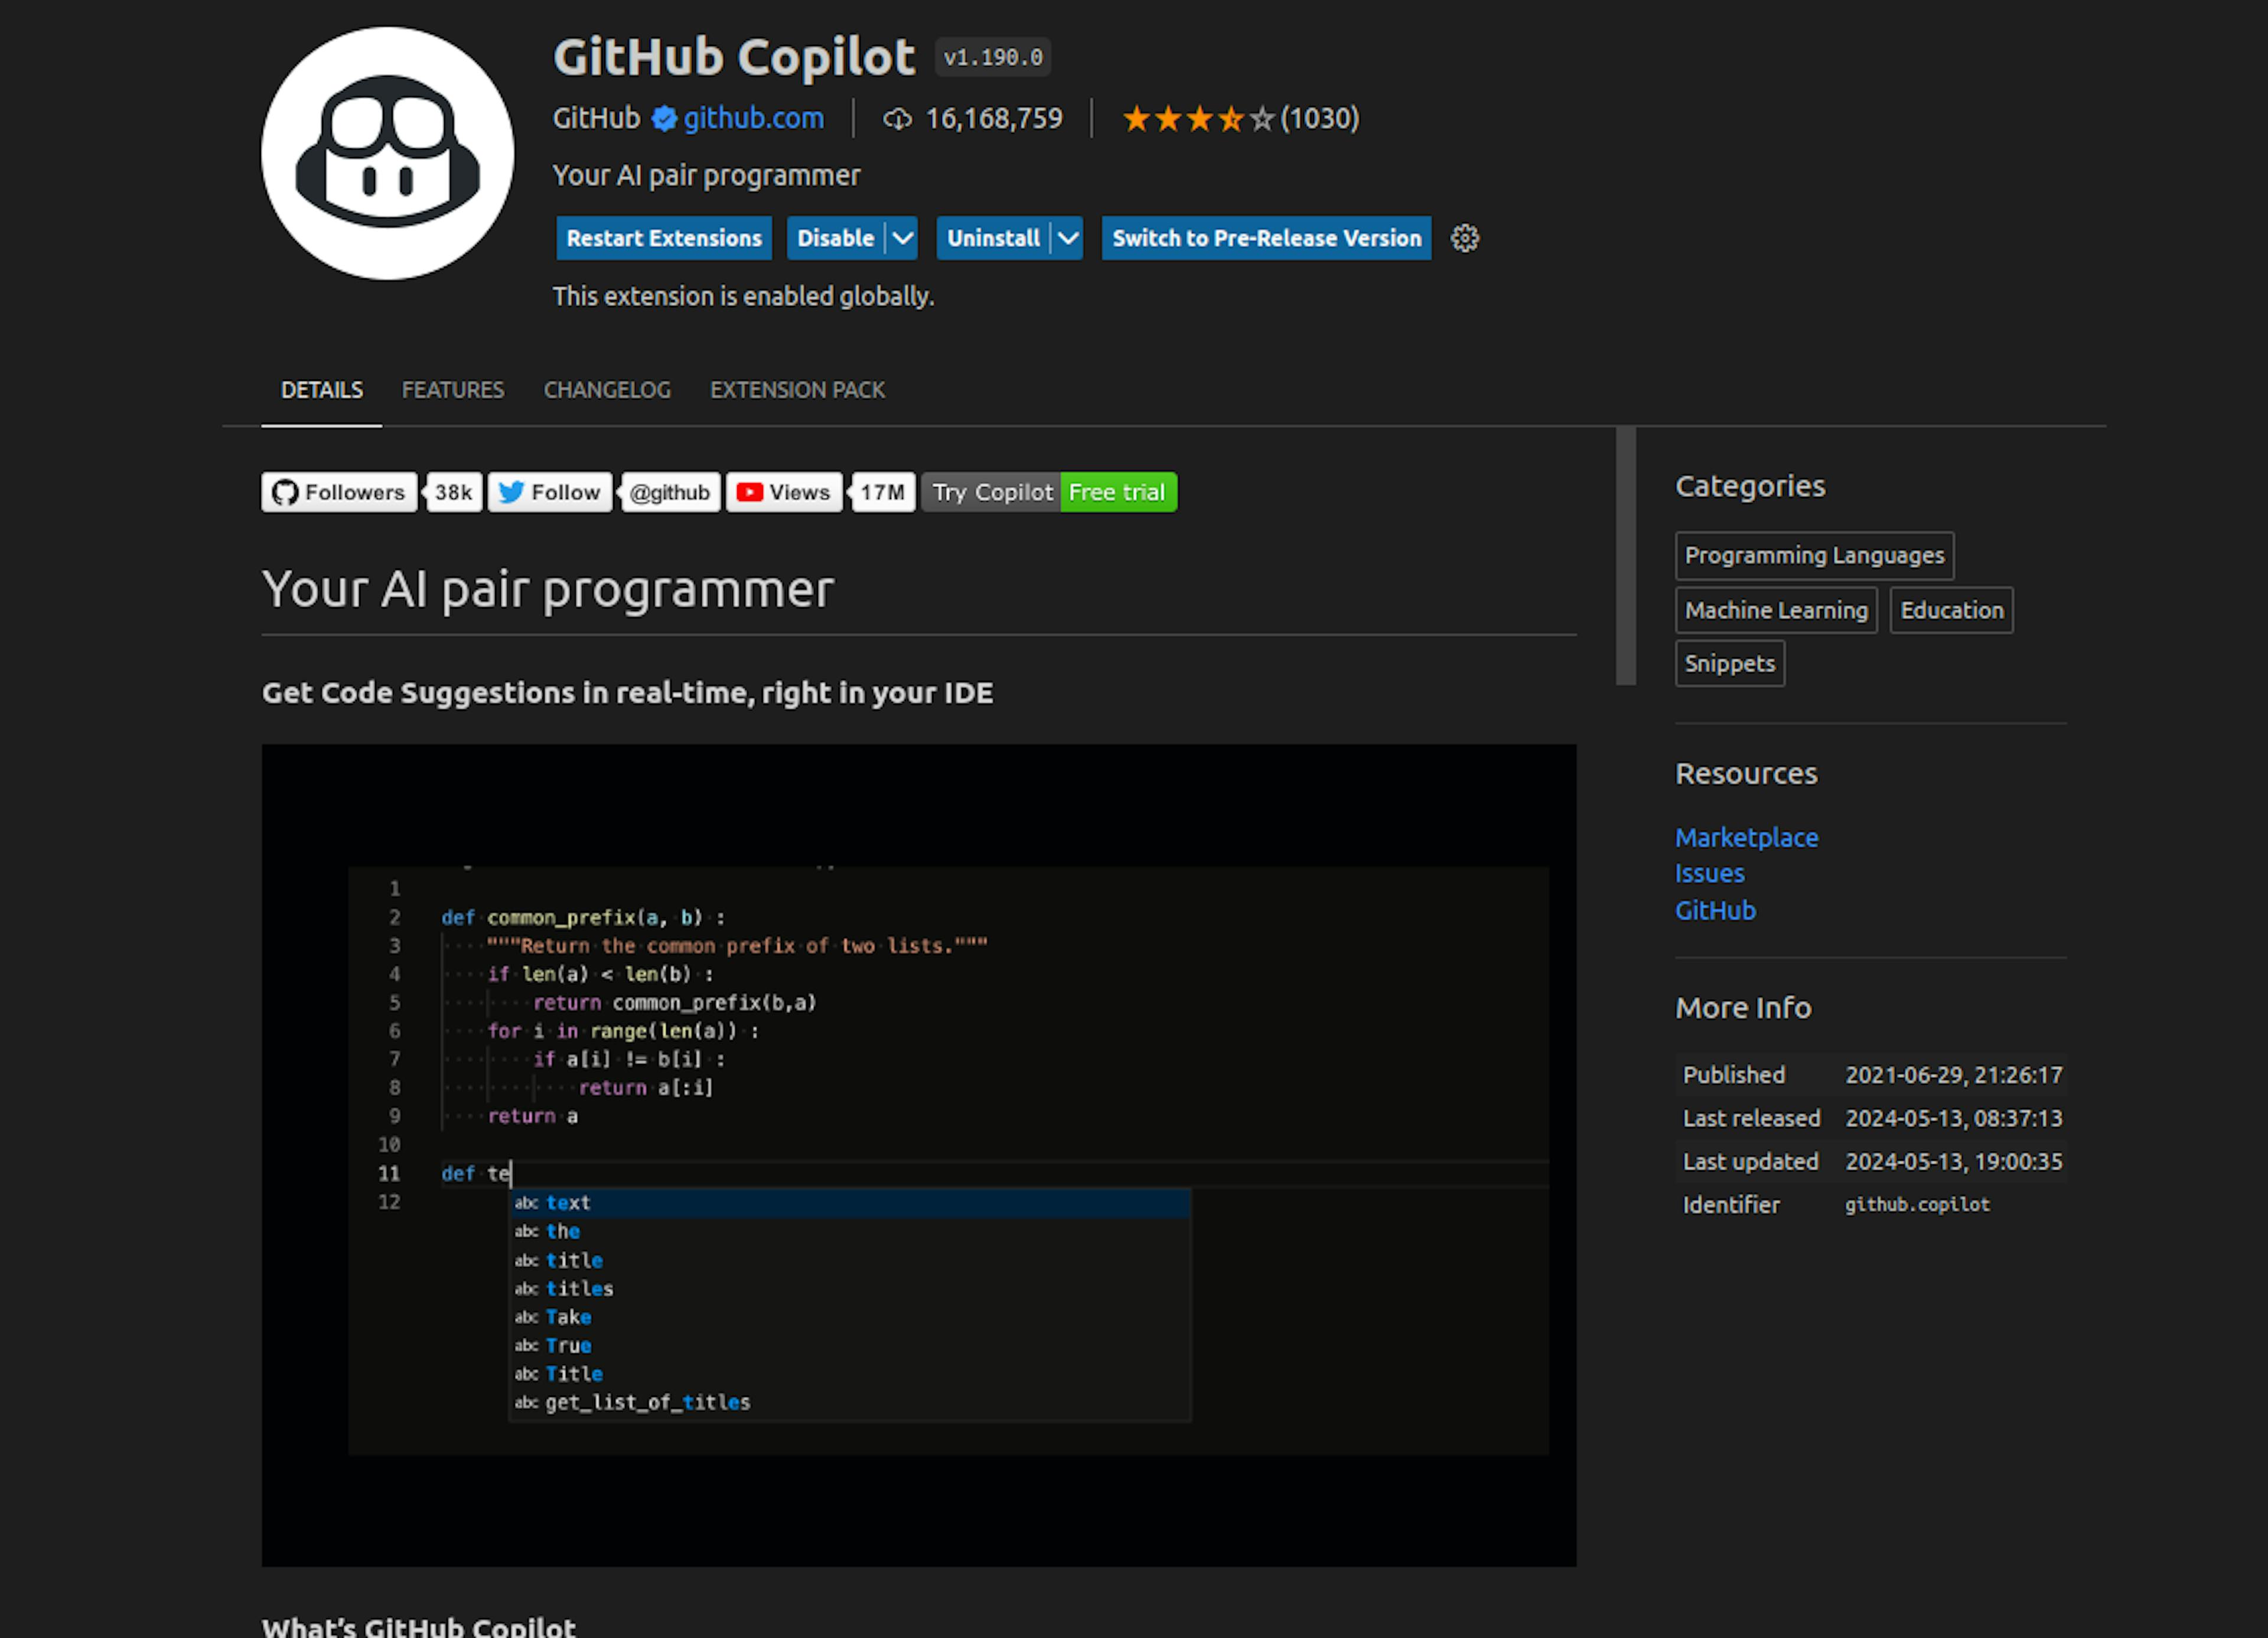Click the Published date 2021-06-29, 21:26:17
The width and height of the screenshot is (2268, 1638).
(1953, 1075)
